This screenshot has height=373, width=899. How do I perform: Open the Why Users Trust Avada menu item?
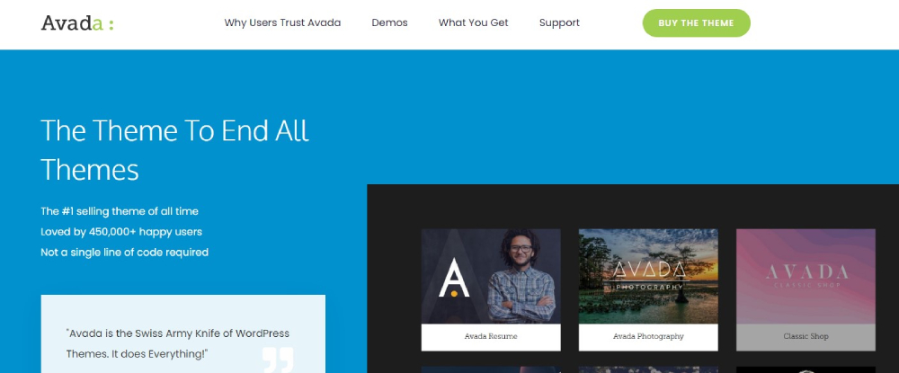(282, 23)
